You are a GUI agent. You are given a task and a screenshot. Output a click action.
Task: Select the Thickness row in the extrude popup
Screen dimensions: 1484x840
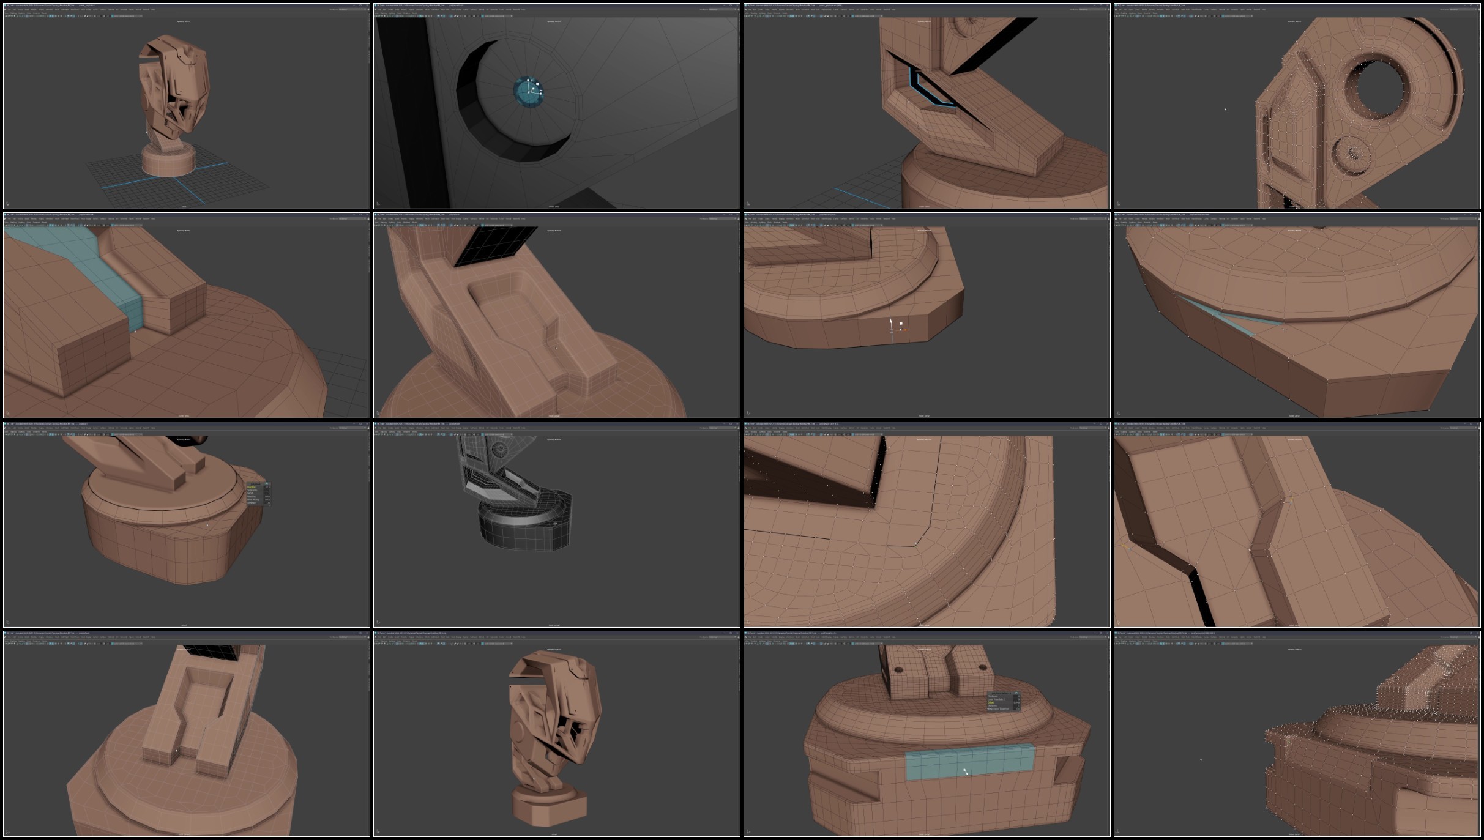[1004, 696]
